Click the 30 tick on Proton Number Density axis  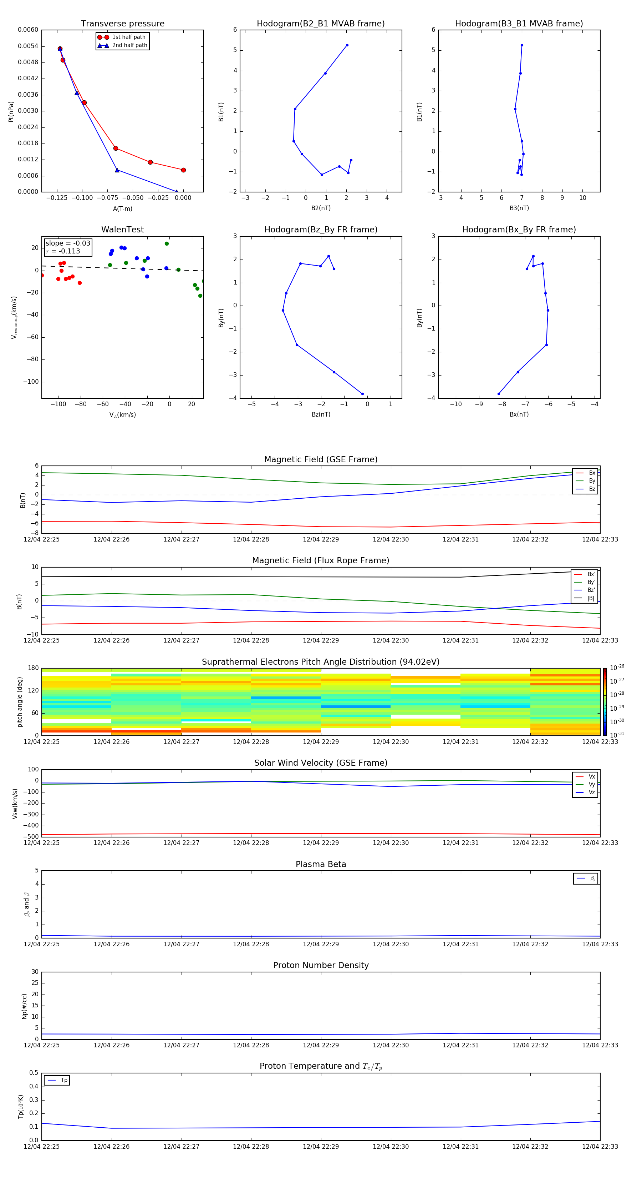35,972
